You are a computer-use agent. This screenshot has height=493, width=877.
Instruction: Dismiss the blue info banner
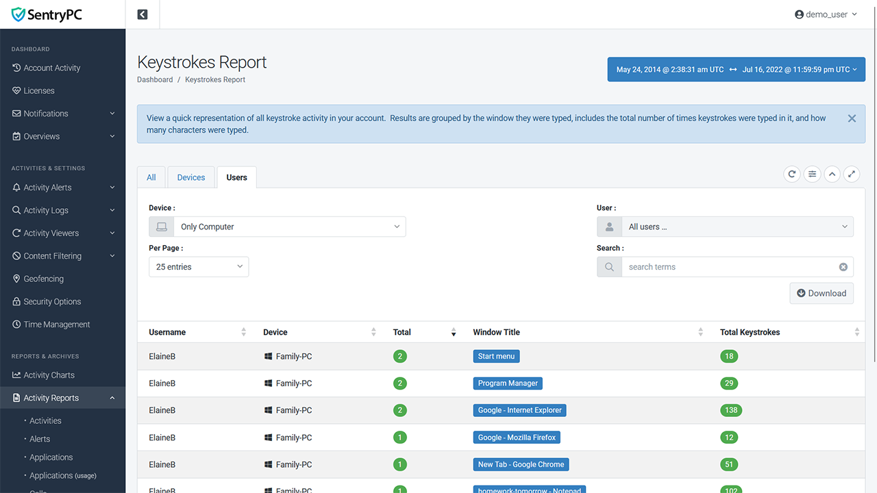pyautogui.click(x=852, y=118)
